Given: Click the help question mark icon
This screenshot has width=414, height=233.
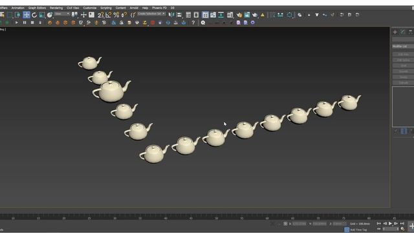Looking at the screenshot, I should pyautogui.click(x=193, y=23).
